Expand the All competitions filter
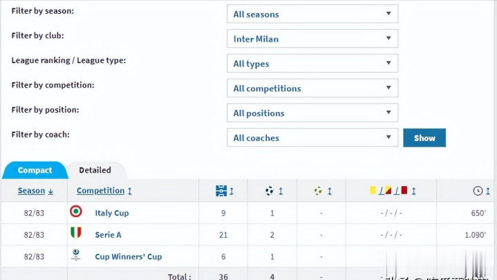Screen dimensions: 497x280 (312, 88)
